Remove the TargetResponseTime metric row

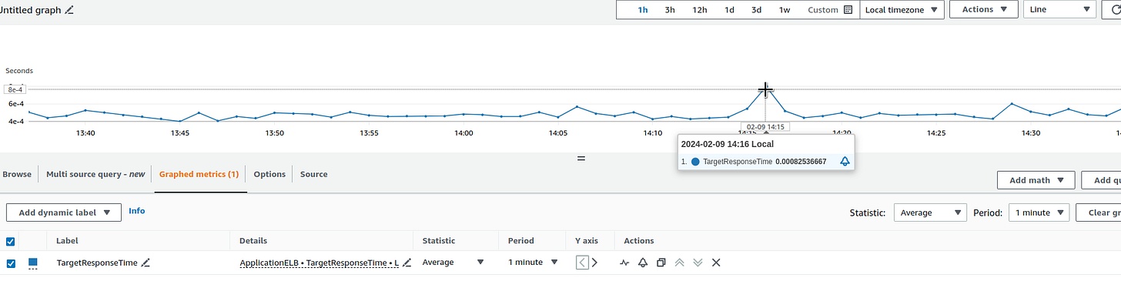716,263
